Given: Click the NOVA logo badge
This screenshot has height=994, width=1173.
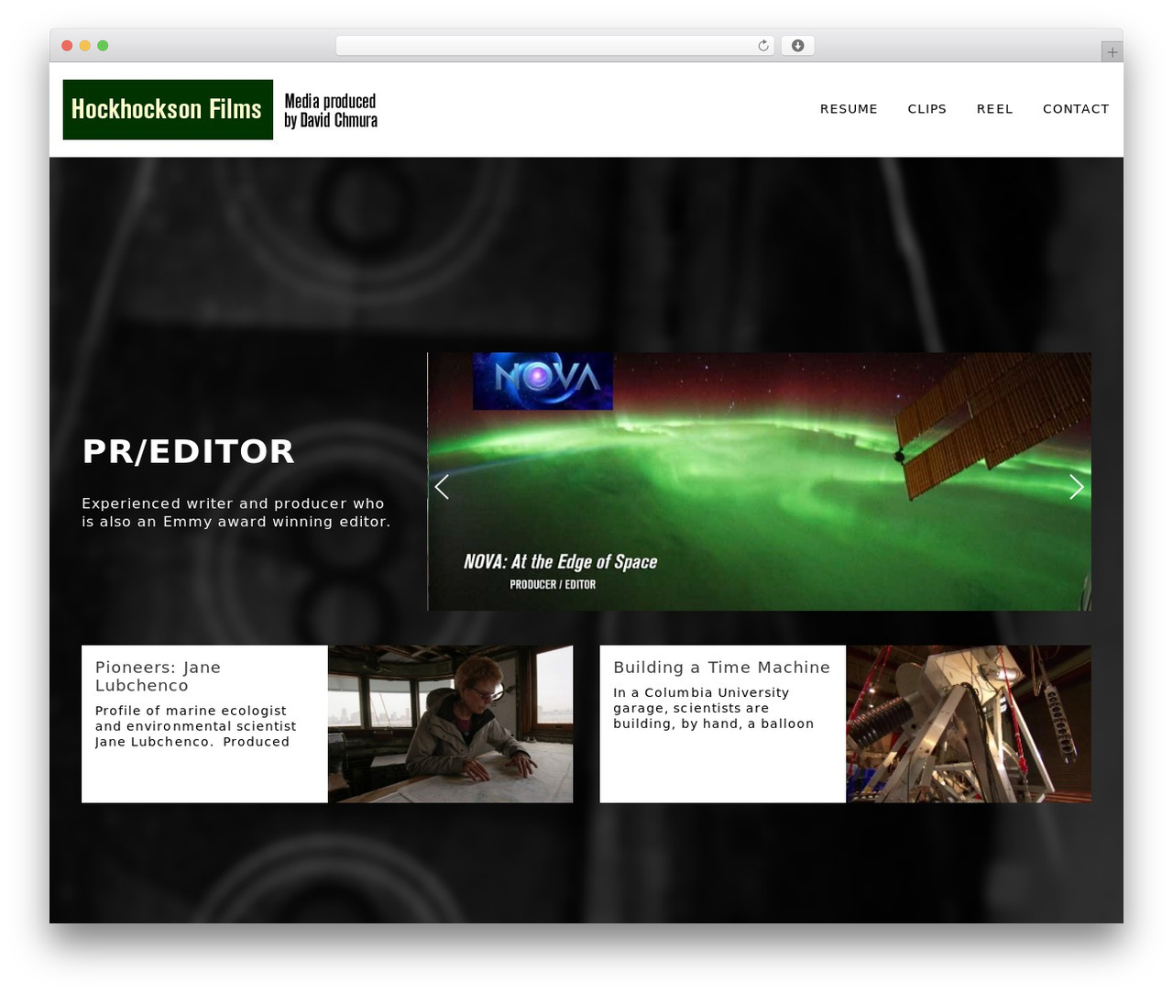Looking at the screenshot, I should pyautogui.click(x=543, y=381).
